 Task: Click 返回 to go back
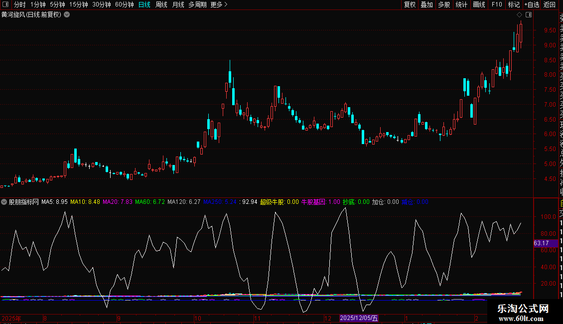(x=550, y=4)
